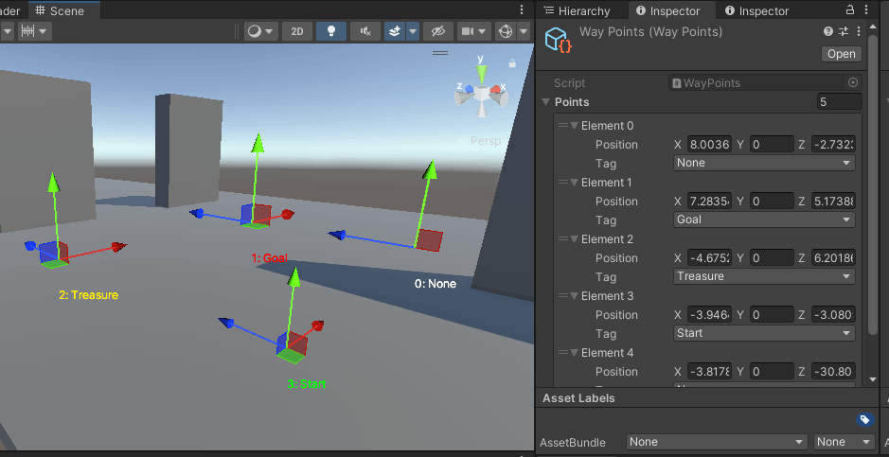Click Element 1 Position Z field
Viewport: 889px width, 457px height.
pos(833,201)
